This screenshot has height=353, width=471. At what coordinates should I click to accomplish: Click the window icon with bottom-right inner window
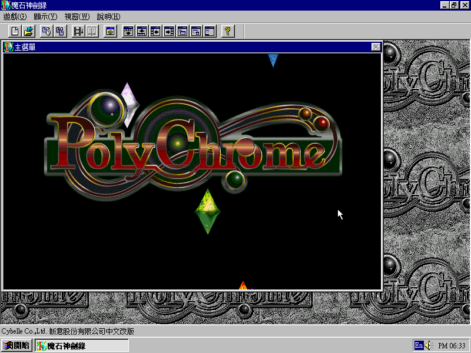[196, 31]
